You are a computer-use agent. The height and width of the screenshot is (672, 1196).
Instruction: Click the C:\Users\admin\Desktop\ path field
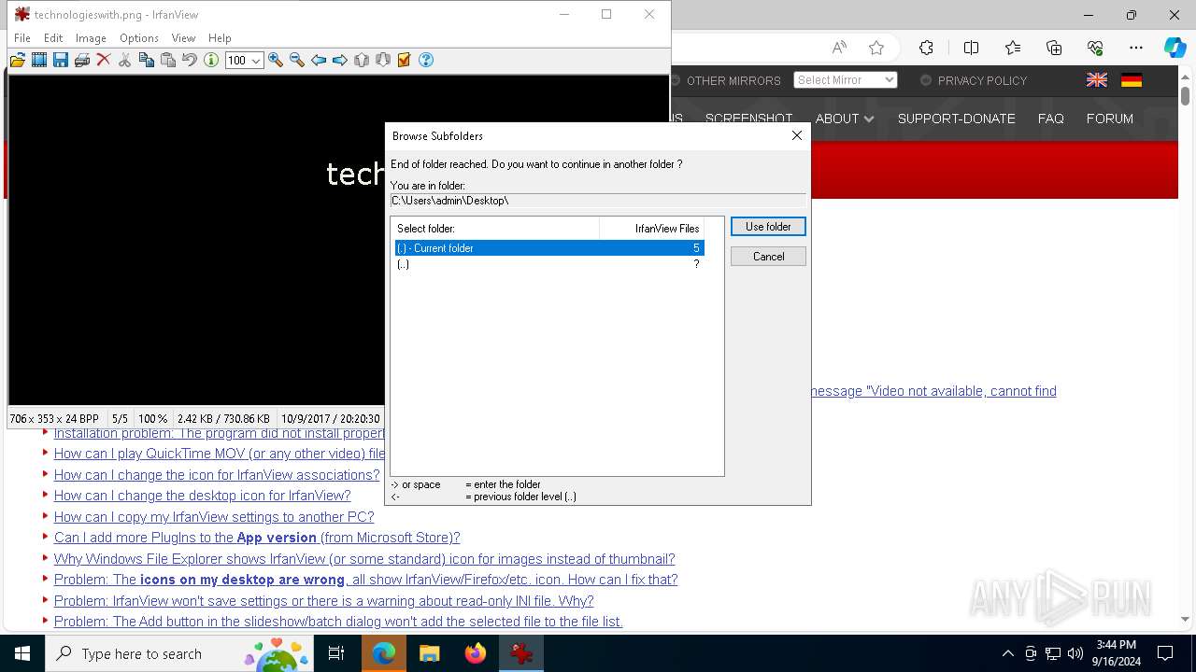coord(598,201)
